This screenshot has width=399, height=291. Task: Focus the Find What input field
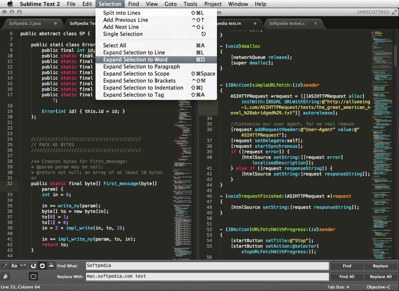tap(207, 266)
